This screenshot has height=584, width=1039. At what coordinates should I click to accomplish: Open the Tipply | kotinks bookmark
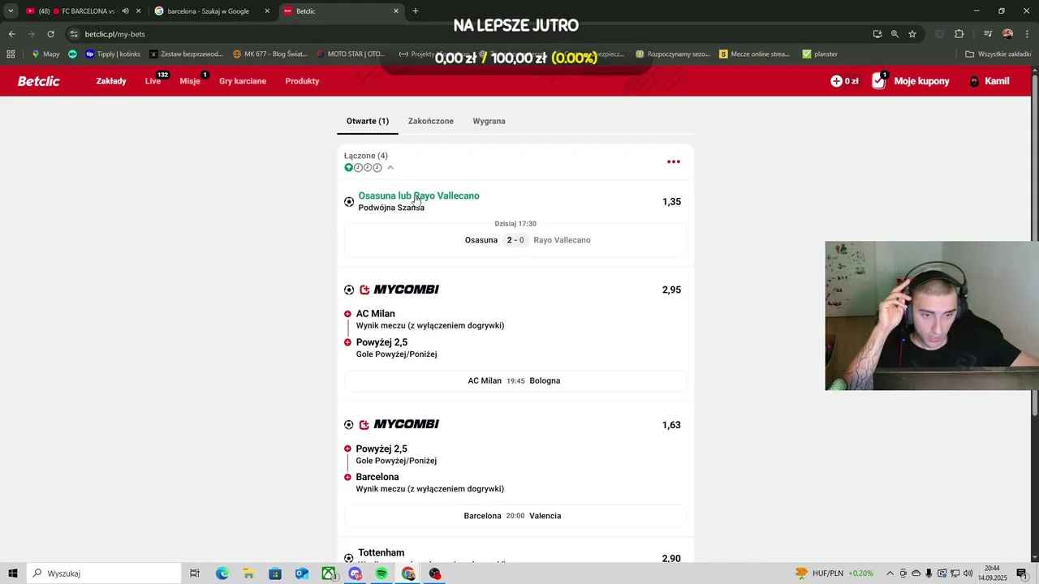click(x=113, y=54)
